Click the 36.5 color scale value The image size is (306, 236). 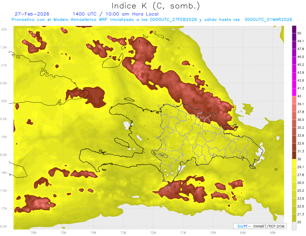(x=301, y=120)
